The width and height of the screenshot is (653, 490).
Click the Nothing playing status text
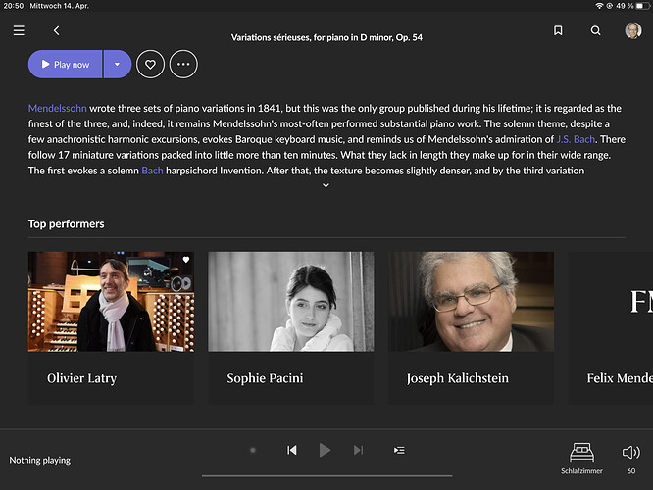click(x=40, y=460)
